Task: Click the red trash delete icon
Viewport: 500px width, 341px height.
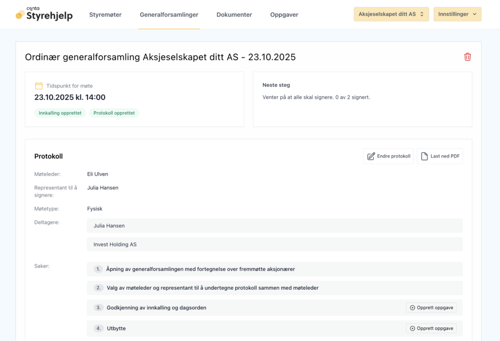Action: [467, 57]
